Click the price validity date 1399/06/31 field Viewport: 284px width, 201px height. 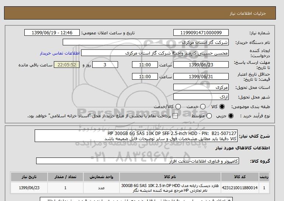(x=201, y=76)
